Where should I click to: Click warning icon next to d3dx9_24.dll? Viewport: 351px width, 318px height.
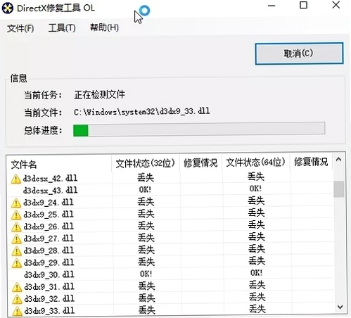pyautogui.click(x=16, y=203)
